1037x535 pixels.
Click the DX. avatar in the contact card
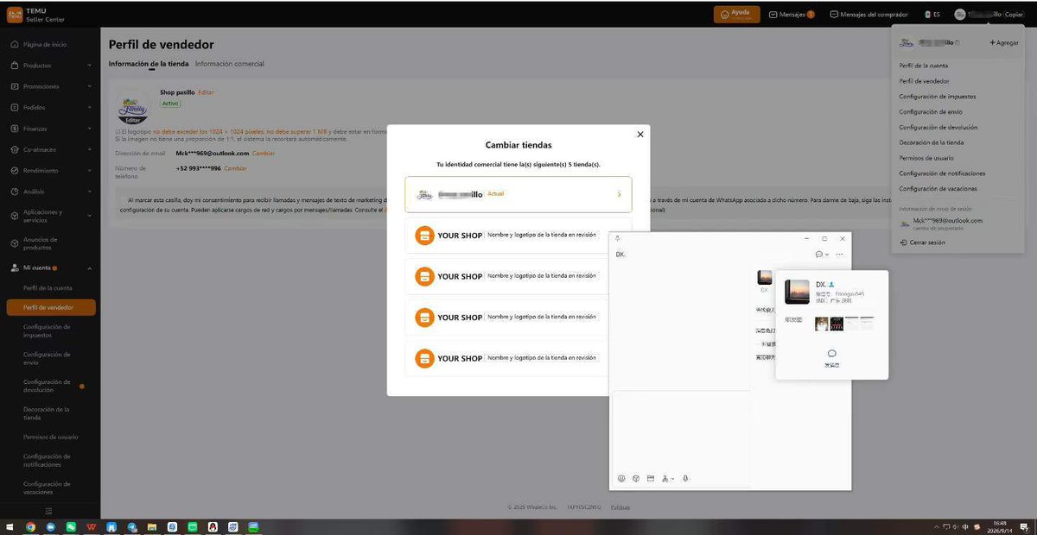[x=797, y=292]
